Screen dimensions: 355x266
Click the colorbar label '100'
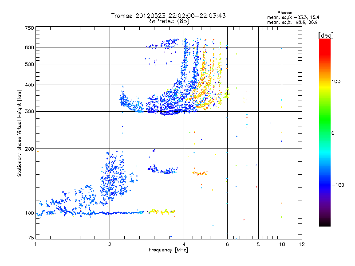pyautogui.click(x=336, y=82)
